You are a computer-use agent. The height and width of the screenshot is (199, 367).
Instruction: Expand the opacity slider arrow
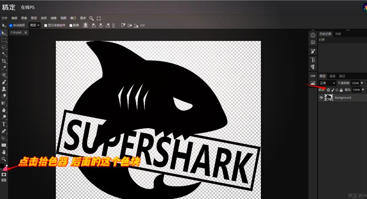(362, 83)
